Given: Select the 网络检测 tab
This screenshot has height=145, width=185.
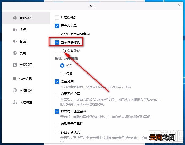Looking at the screenshot, I should [x=26, y=90].
